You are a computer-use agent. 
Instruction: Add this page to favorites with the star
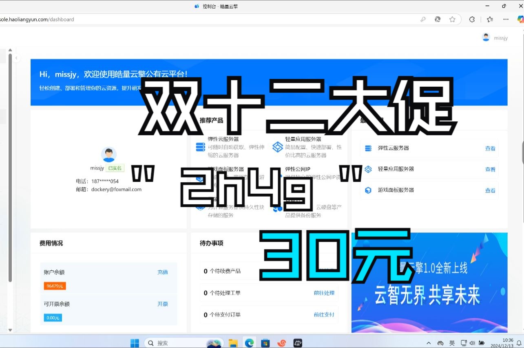(x=452, y=19)
